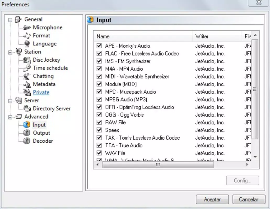
Task: Collapse the Advanced tree node
Action: pyautogui.click(x=10, y=117)
